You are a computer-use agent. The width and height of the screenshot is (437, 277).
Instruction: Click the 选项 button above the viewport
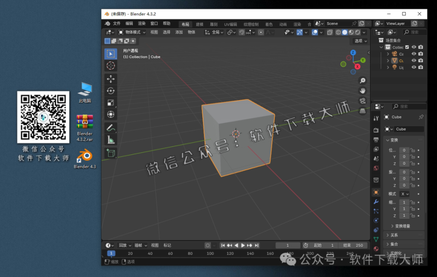(x=360, y=40)
